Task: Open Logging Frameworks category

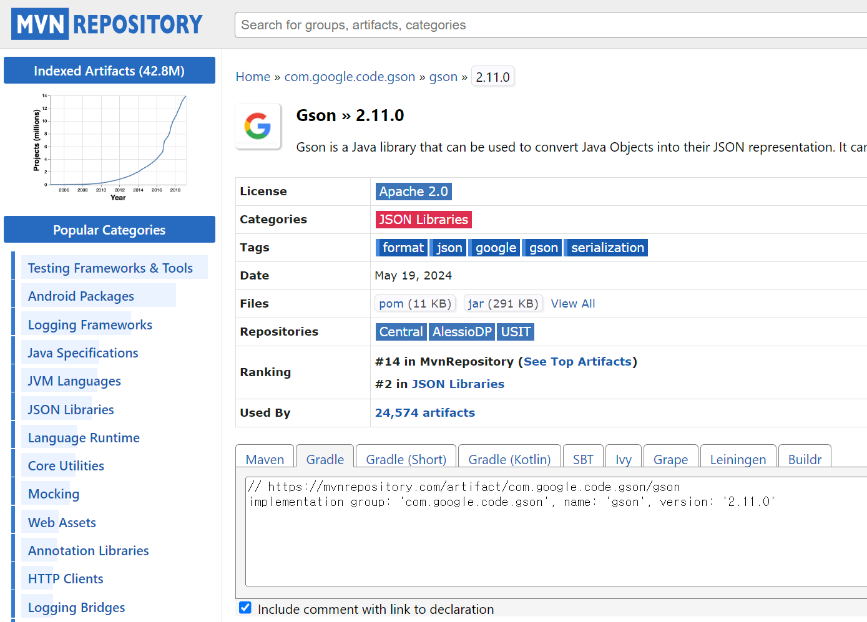Action: [90, 324]
